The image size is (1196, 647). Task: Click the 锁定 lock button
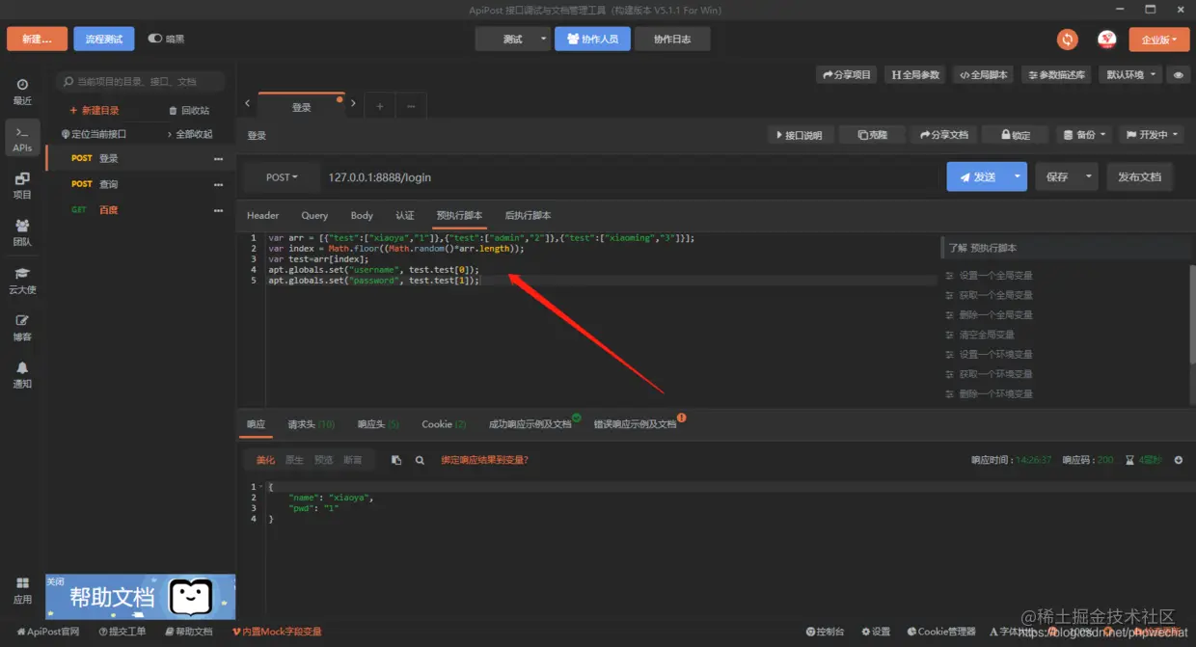coord(1016,135)
